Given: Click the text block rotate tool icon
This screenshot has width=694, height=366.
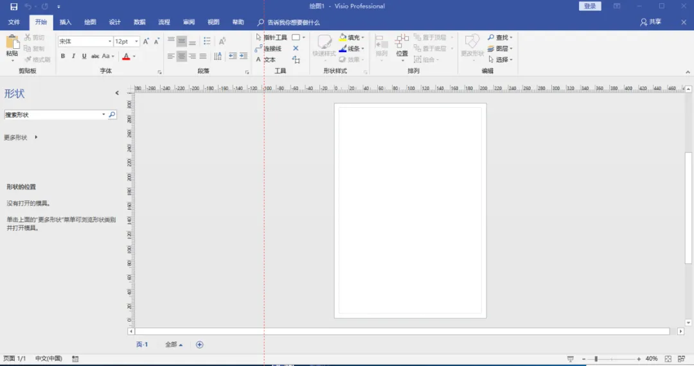Looking at the screenshot, I should [x=296, y=60].
